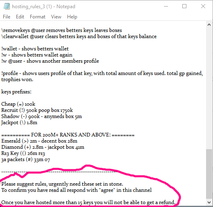
Task: Click the 'Jackpot (\) 1.8m' text line
Action: coord(19,123)
